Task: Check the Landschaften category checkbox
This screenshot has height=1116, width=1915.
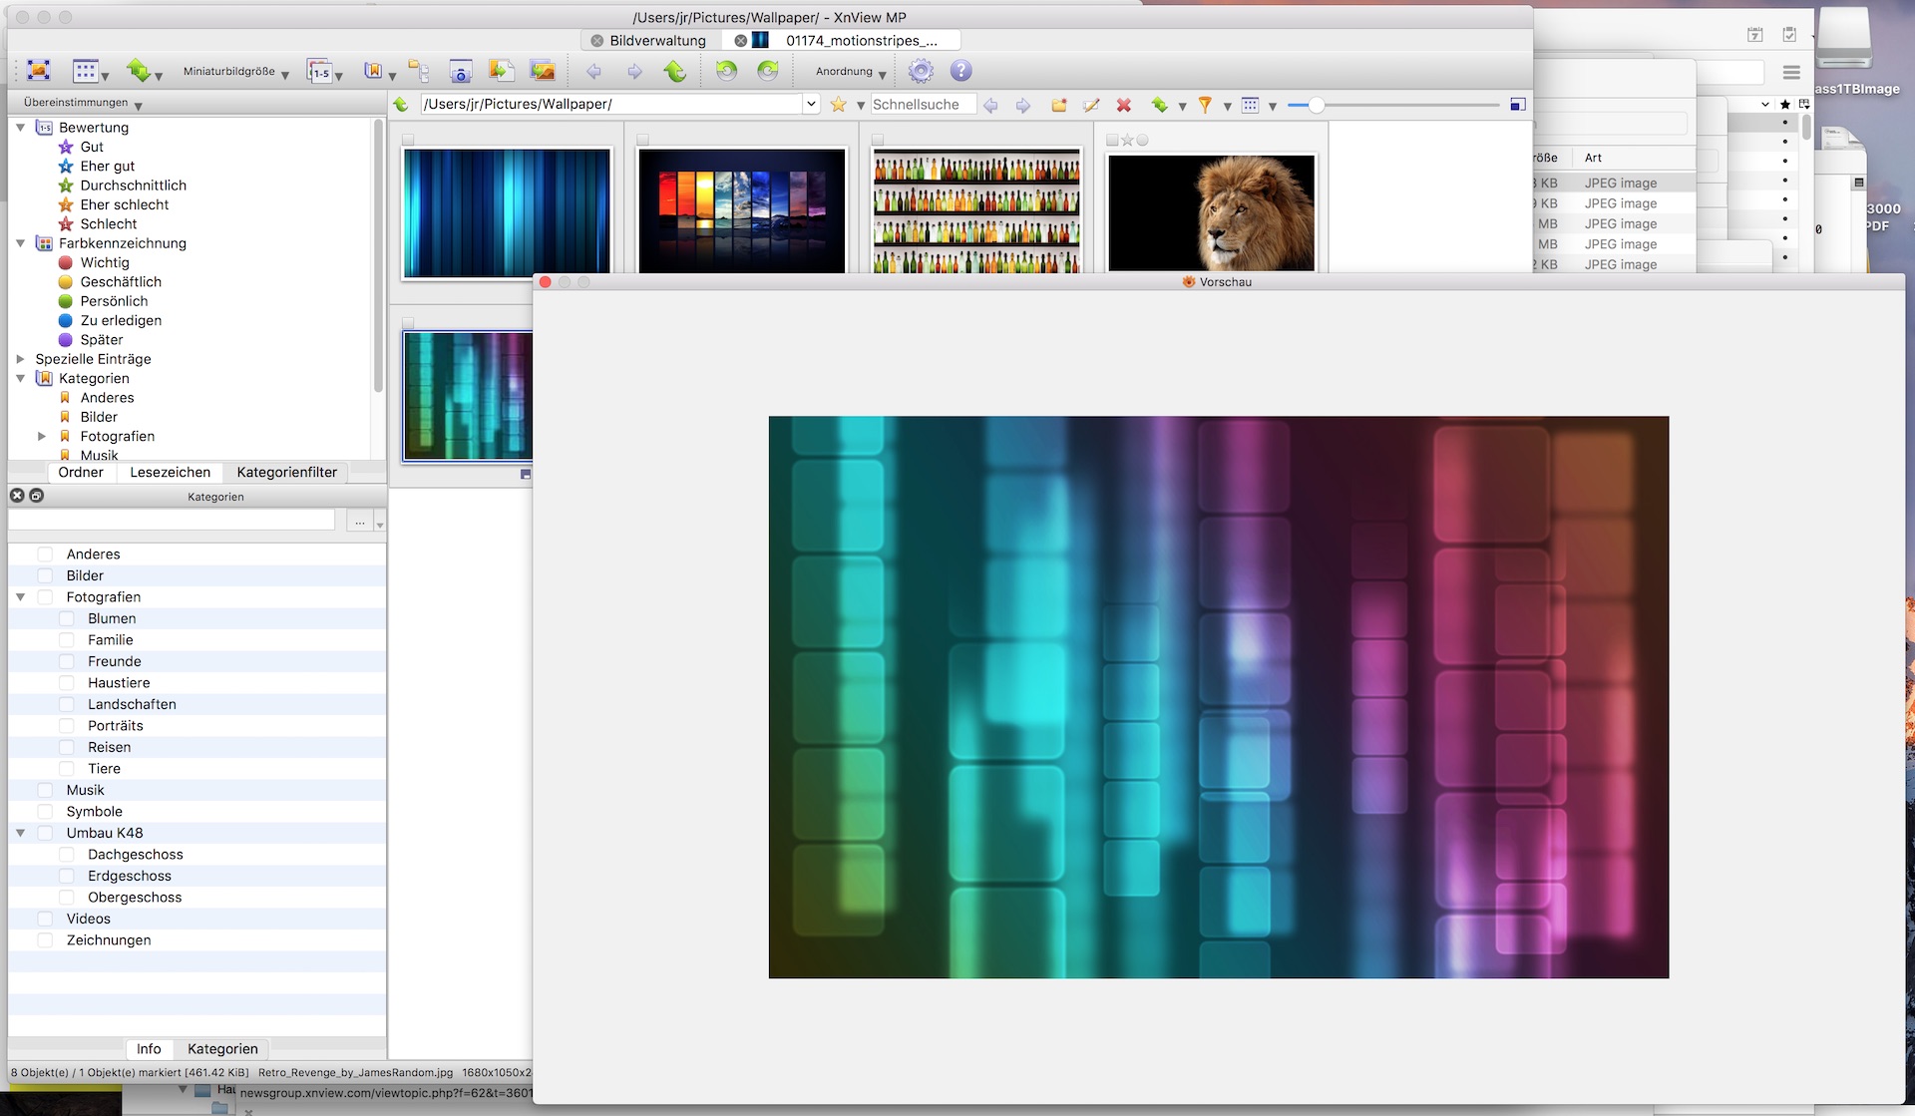Action: point(67,704)
